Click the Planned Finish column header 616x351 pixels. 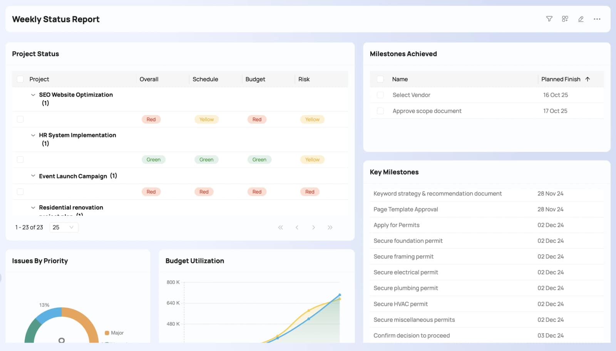[x=561, y=79]
